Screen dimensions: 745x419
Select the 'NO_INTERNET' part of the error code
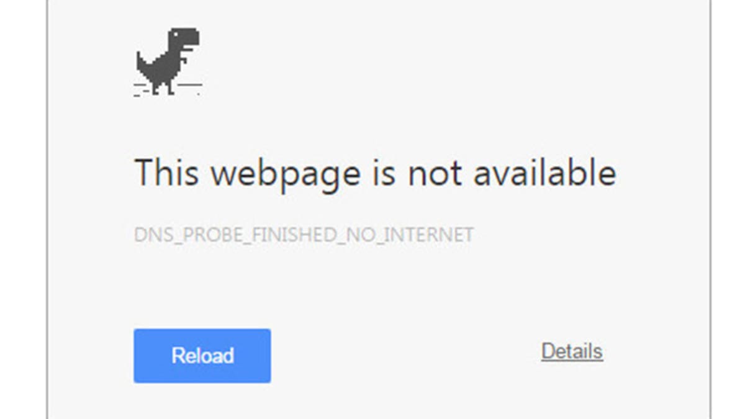click(408, 235)
